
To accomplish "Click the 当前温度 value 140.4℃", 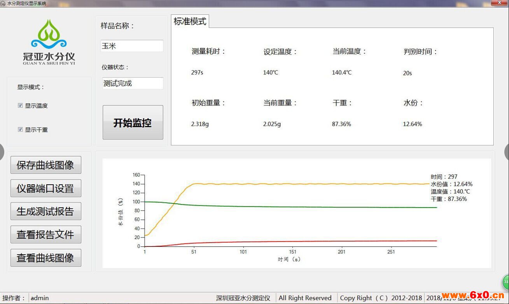I will 342,72.
